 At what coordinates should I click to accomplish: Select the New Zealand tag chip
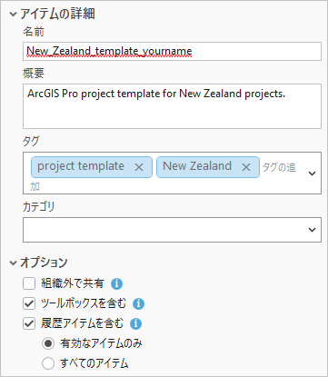208,167
